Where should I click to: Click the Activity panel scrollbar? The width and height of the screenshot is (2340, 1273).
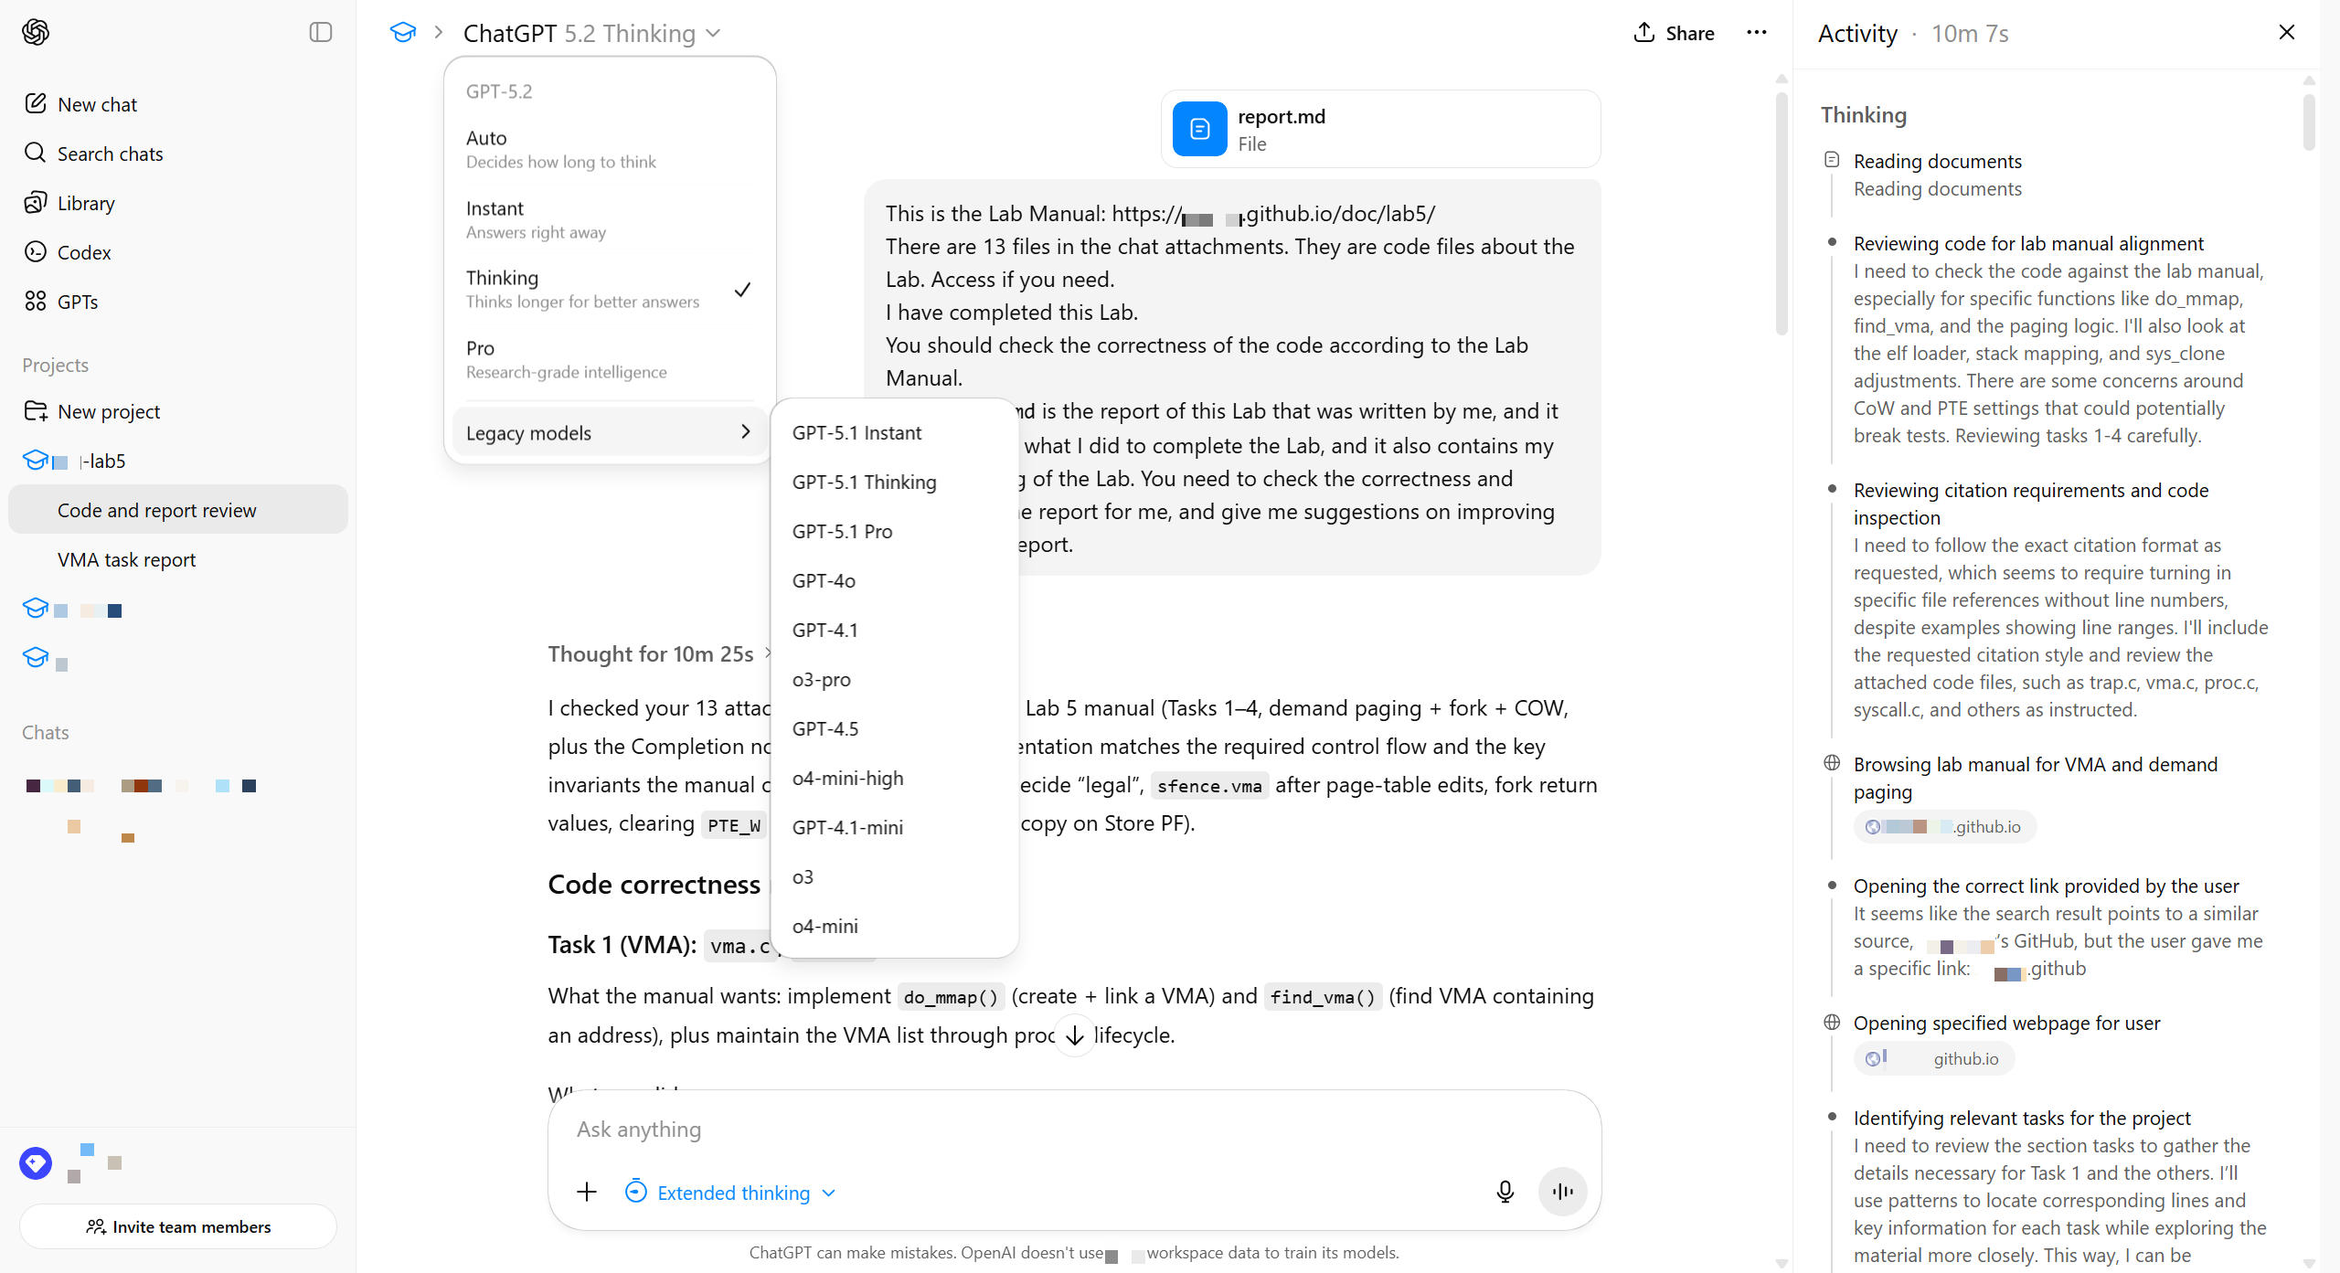[x=2309, y=122]
